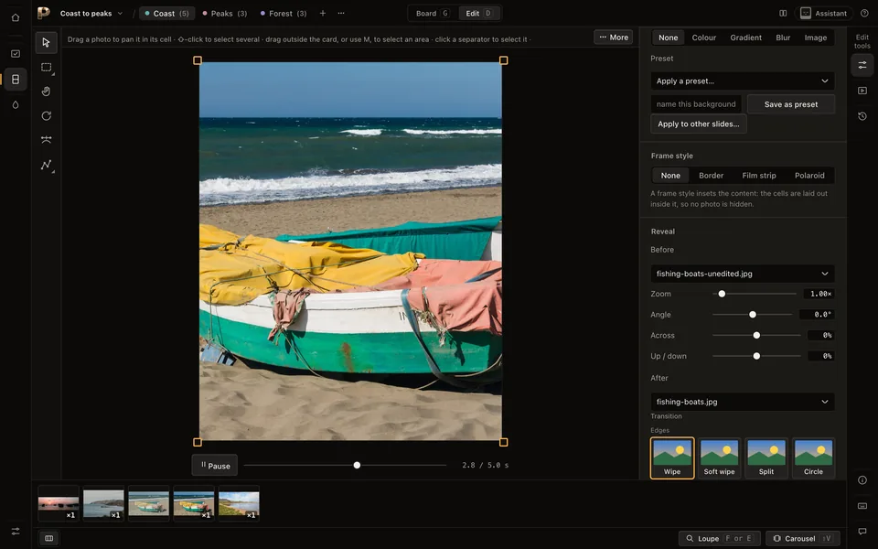Select the Gradient background tab
Image resolution: width=878 pixels, height=549 pixels.
746,38
